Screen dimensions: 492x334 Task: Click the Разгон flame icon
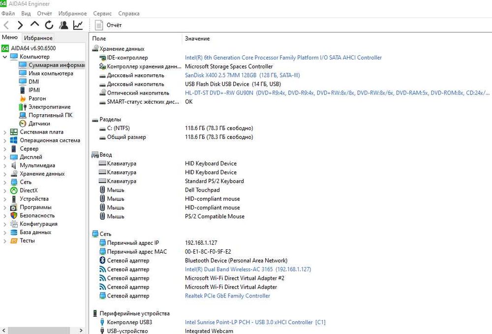(x=23, y=99)
